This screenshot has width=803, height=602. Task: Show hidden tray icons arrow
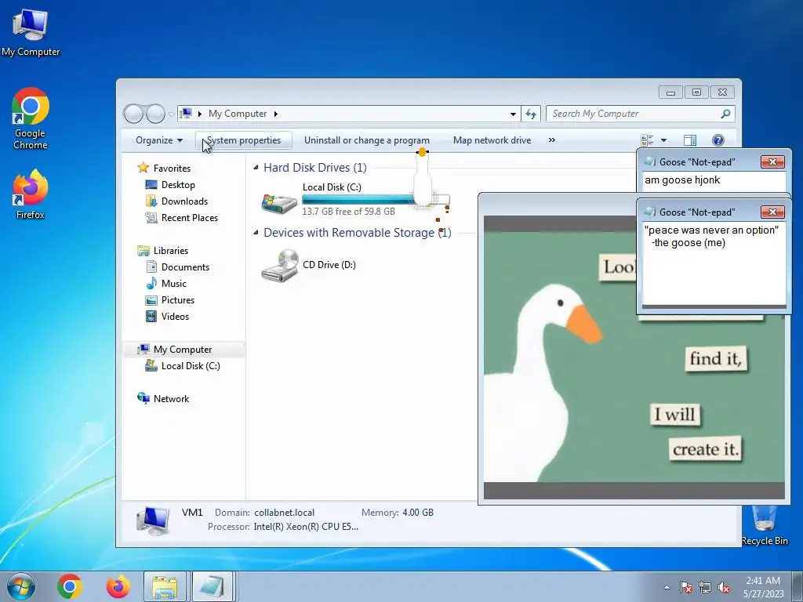[x=667, y=588]
